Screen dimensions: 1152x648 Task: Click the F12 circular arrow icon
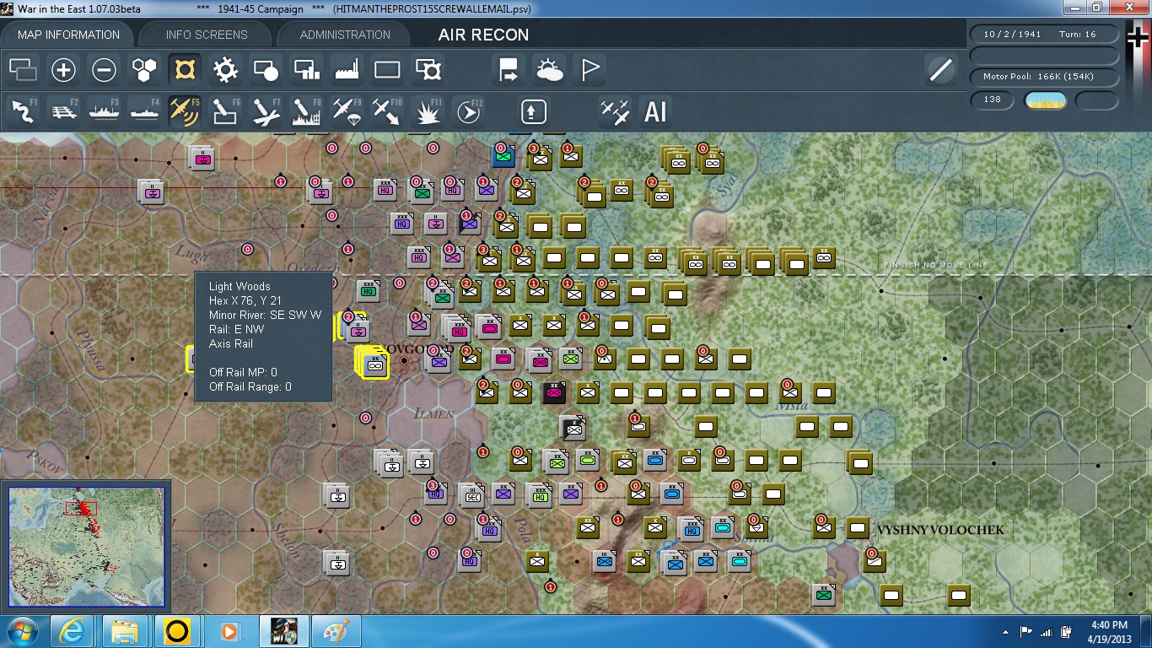coord(468,111)
